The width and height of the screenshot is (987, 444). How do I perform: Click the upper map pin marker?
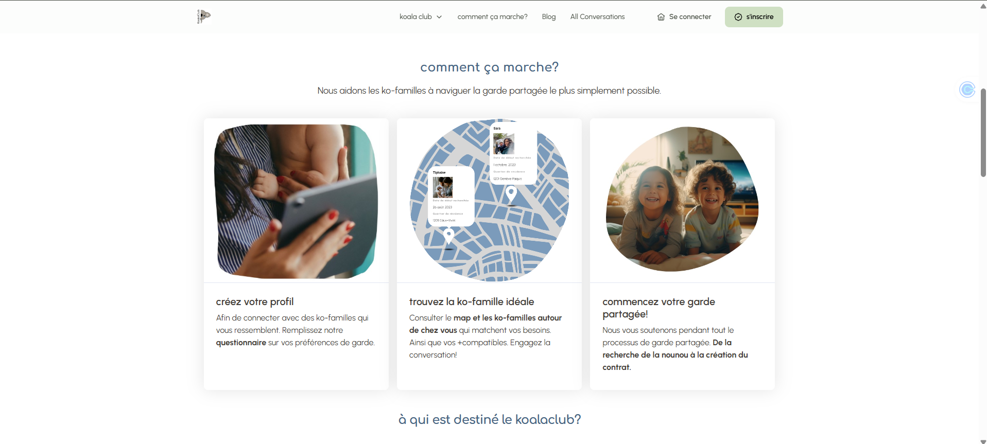point(511,194)
